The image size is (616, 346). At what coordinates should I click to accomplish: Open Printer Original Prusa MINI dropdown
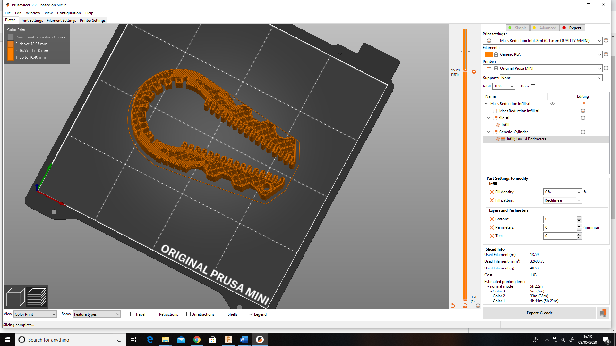tap(543, 68)
